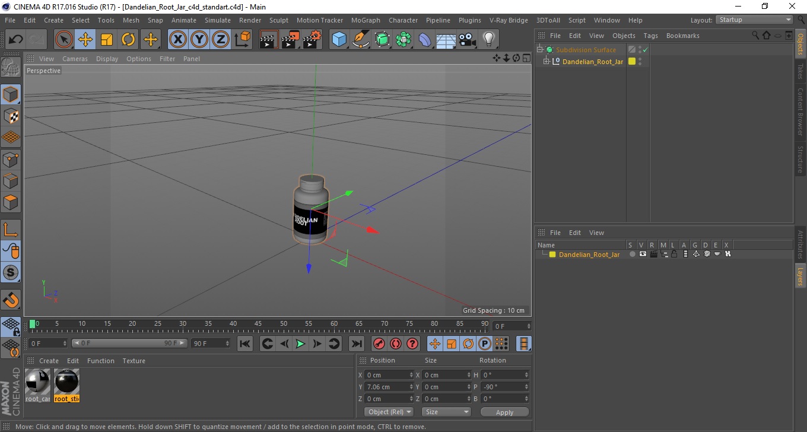Open Edit Render Settings icon
Image resolution: width=807 pixels, height=432 pixels.
pyautogui.click(x=312, y=40)
